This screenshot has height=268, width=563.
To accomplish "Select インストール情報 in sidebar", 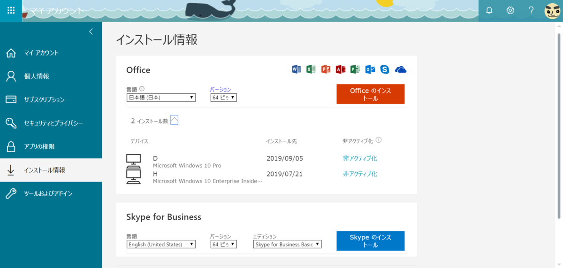I will (51, 170).
